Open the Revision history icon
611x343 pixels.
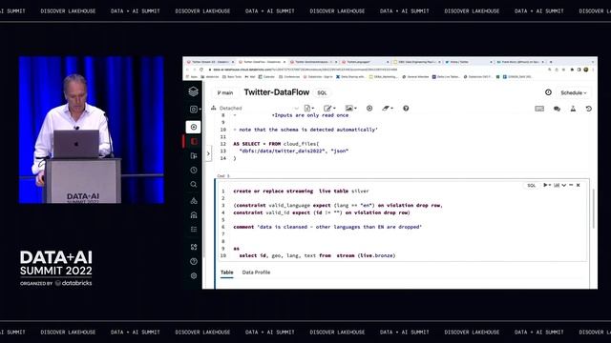(x=589, y=109)
